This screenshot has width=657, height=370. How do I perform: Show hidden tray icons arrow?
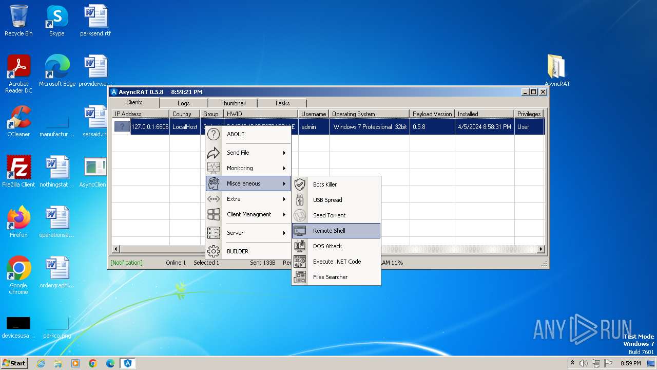tap(572, 363)
